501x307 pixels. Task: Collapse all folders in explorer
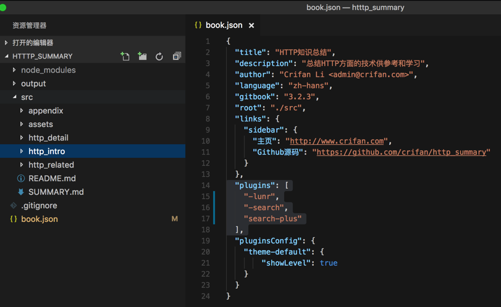pyautogui.click(x=177, y=56)
